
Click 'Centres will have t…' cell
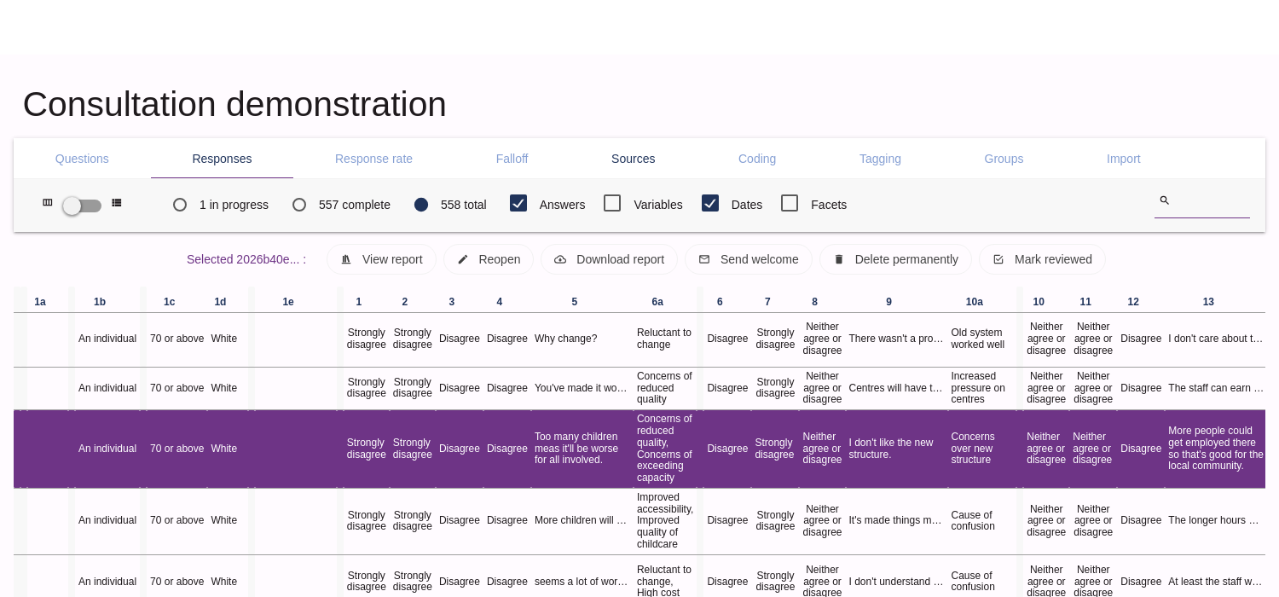tap(896, 388)
